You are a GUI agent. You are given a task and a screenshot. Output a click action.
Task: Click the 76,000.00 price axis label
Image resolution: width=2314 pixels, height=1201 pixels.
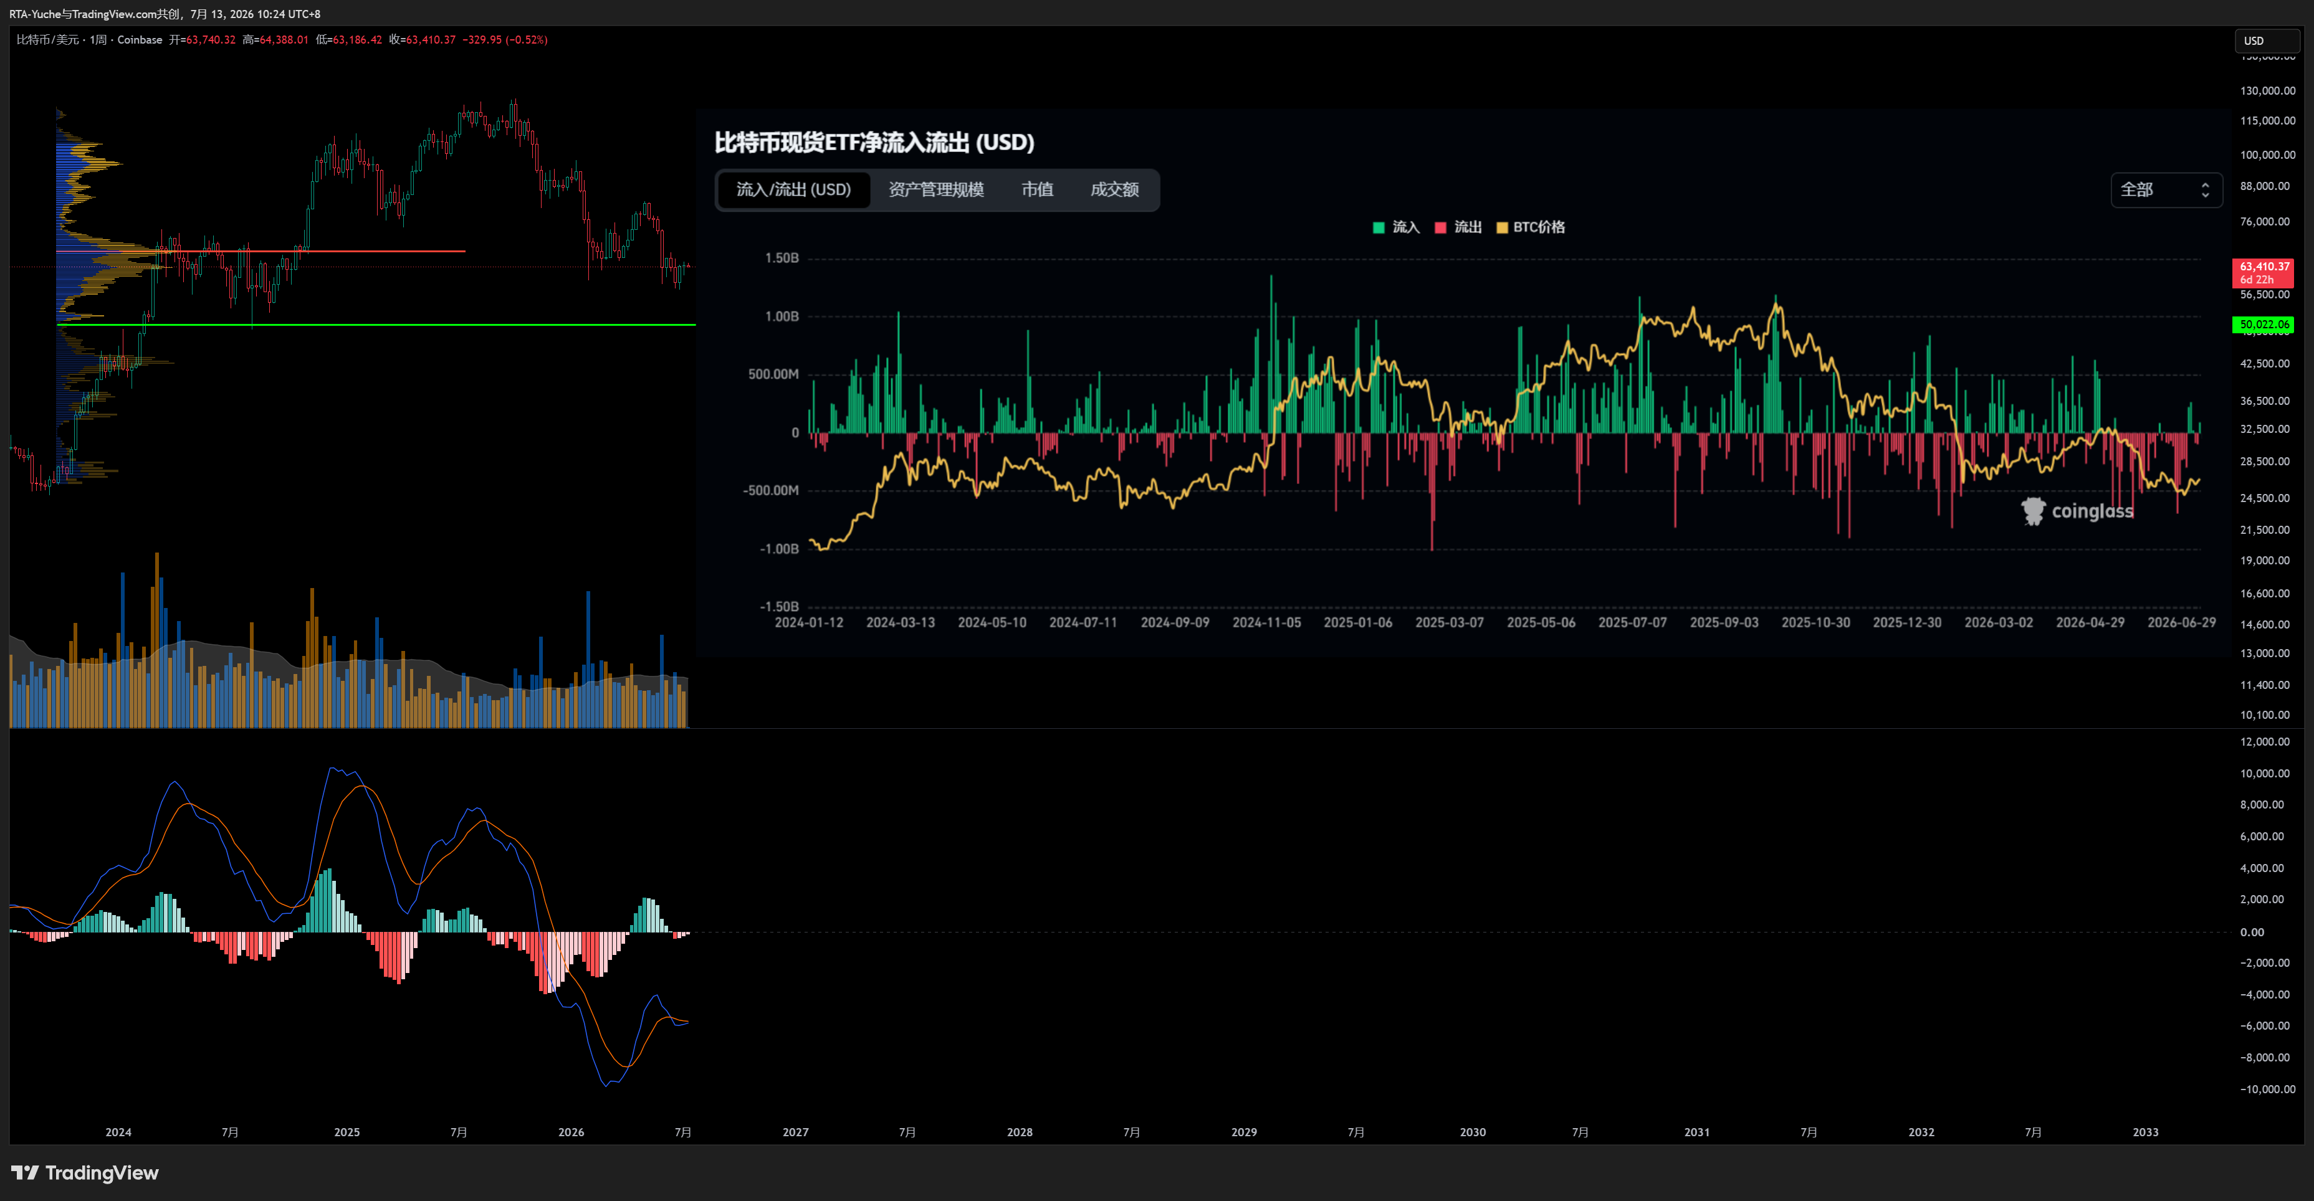tap(2265, 222)
